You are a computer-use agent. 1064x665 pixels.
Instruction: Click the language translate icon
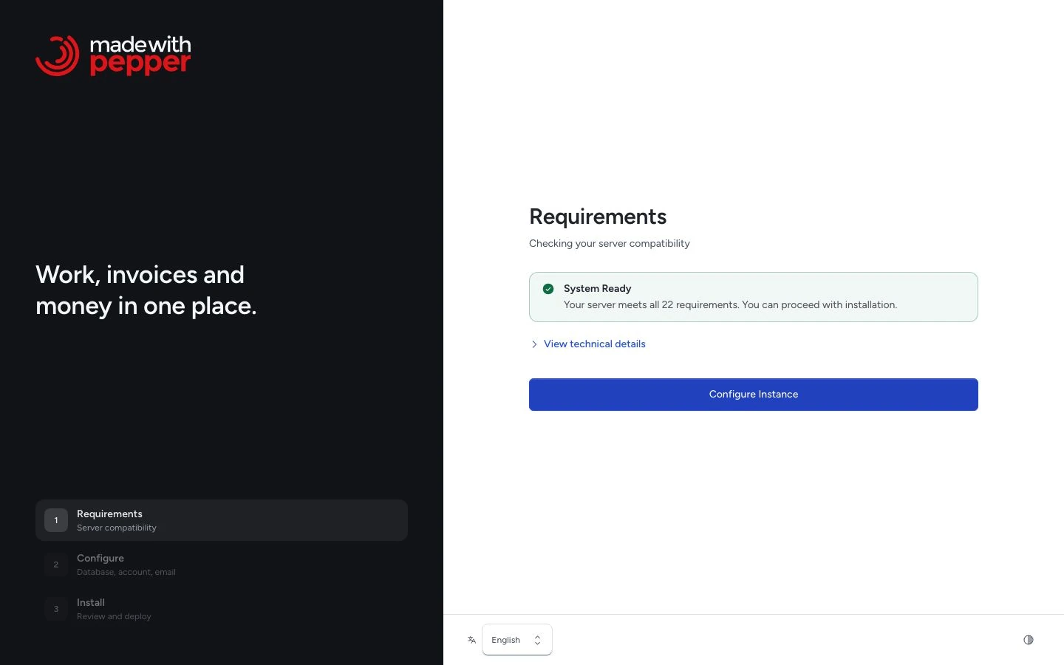[x=471, y=640]
